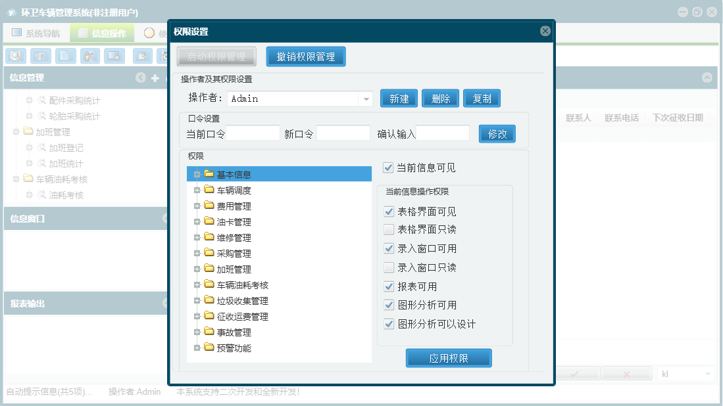Image resolution: width=723 pixels, height=406 pixels.
Task: Select 加班登记 in the sidebar tree
Action: [x=66, y=148]
